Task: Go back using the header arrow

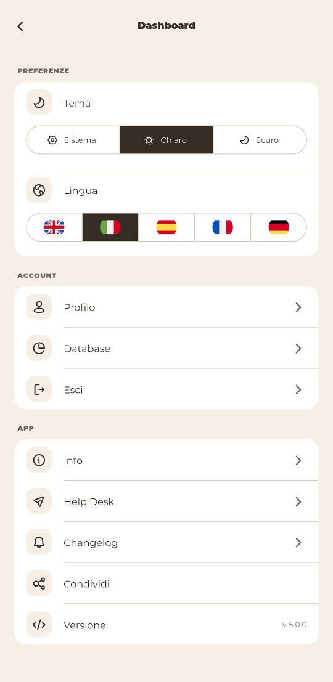Action: point(20,26)
